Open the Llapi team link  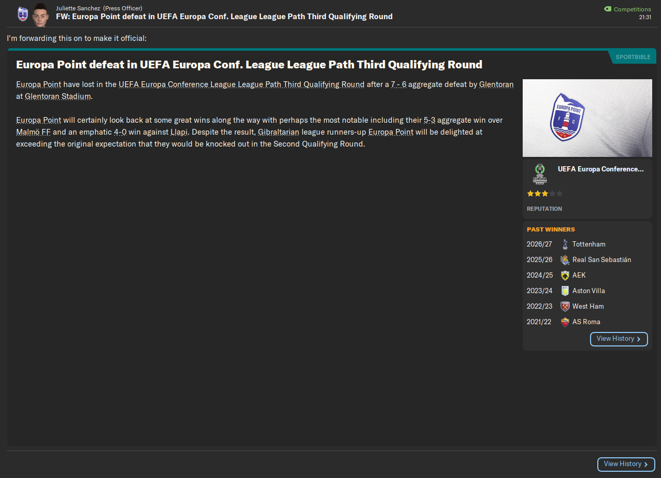(179, 132)
